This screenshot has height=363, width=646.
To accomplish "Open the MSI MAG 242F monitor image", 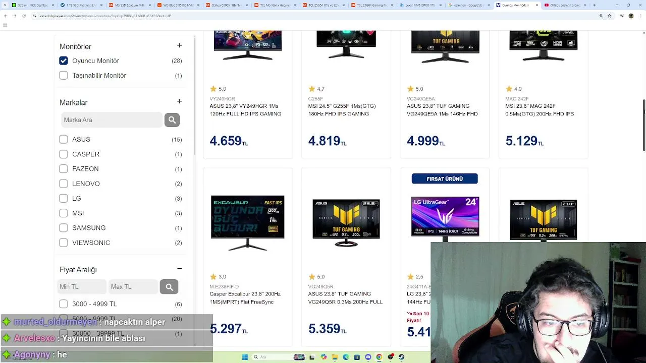I will click(543, 46).
